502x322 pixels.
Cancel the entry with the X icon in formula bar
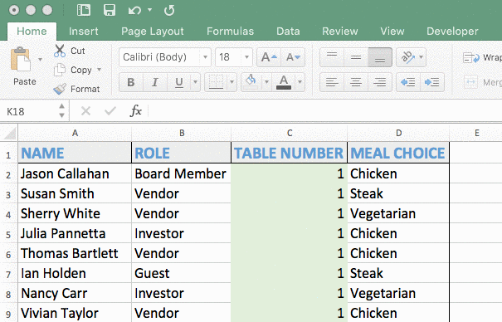point(85,111)
